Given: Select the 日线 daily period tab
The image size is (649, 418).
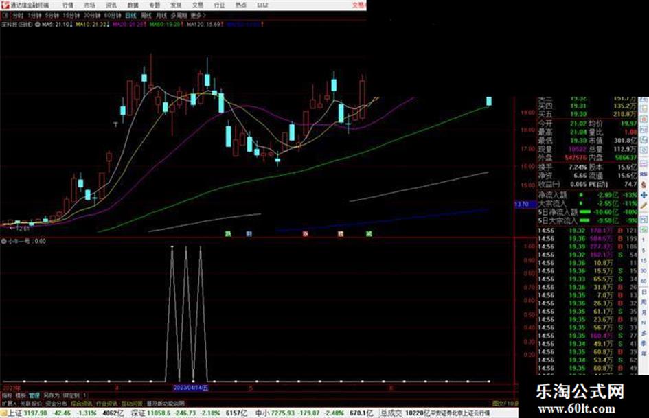Looking at the screenshot, I should click(x=130, y=15).
